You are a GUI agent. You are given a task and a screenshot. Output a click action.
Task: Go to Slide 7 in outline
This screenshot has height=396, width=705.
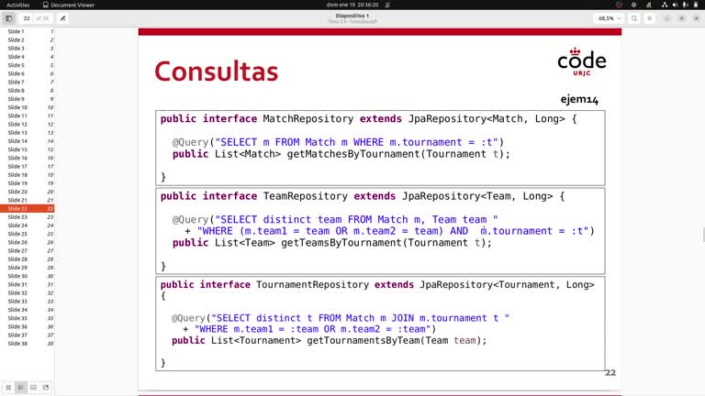click(28, 82)
